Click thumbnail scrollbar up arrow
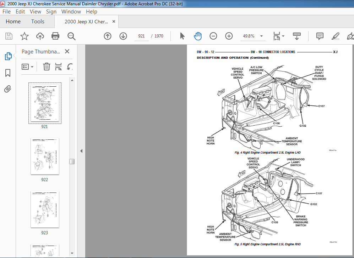 72,80
